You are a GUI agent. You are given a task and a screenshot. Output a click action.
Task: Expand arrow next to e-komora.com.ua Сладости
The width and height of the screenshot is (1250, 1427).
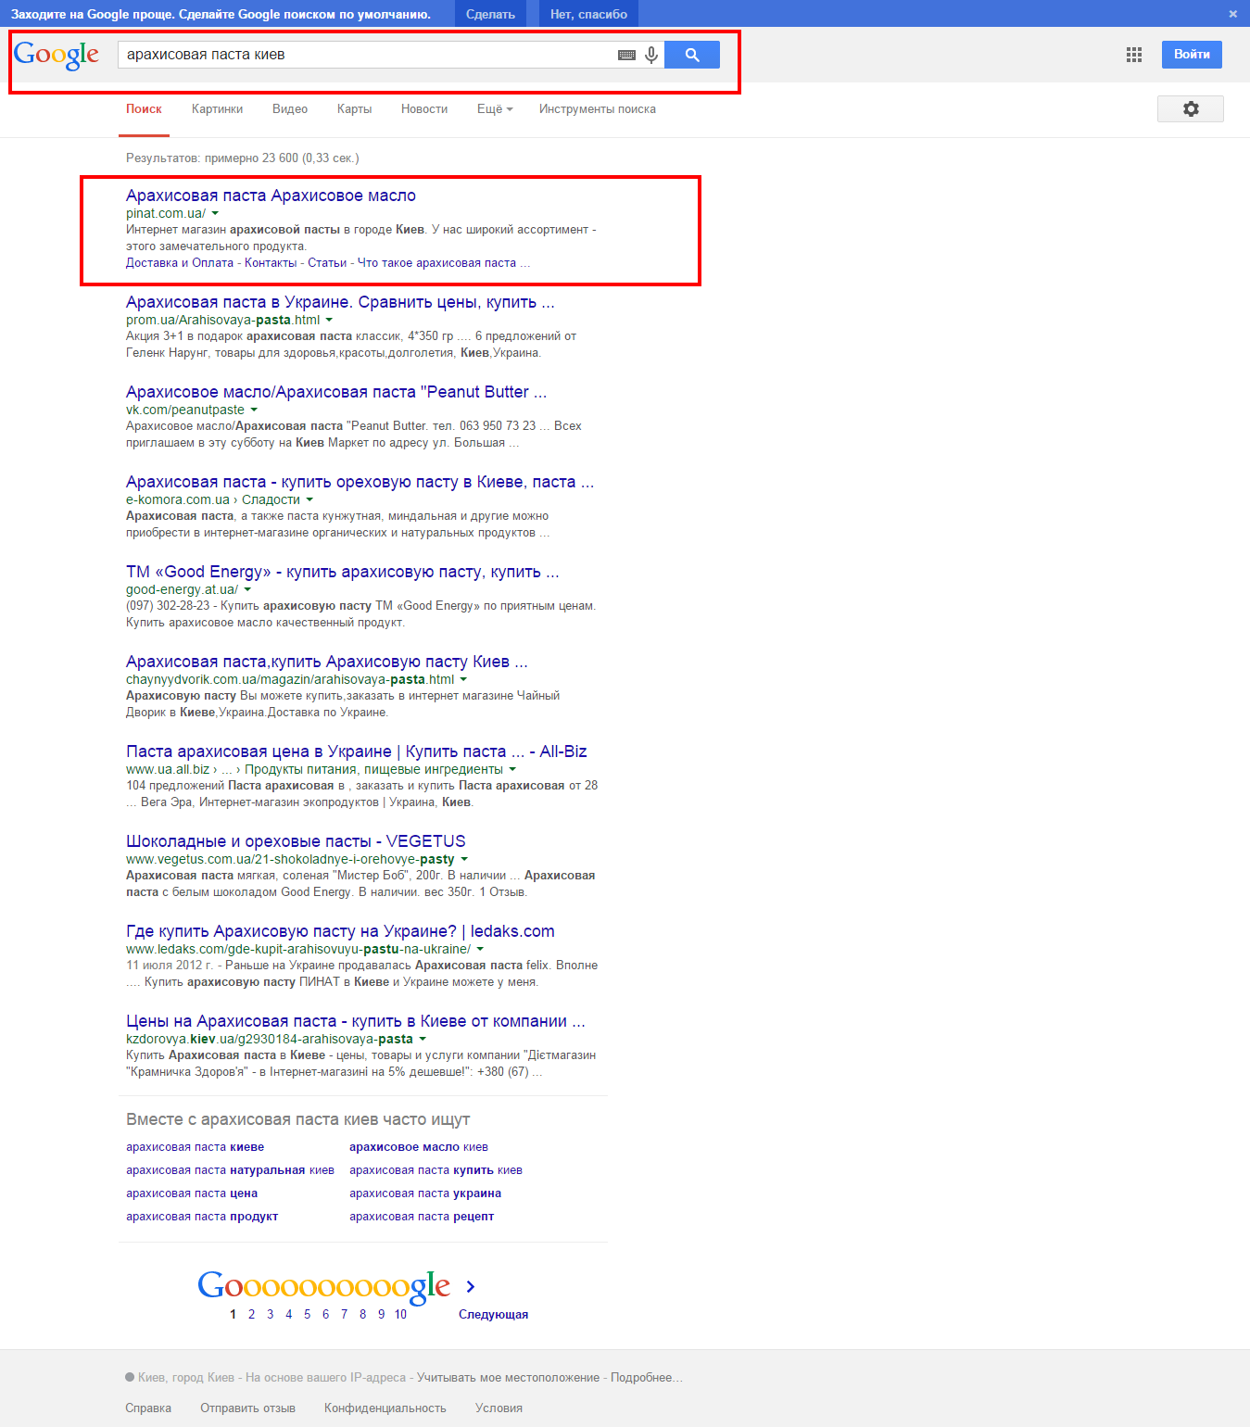(309, 500)
